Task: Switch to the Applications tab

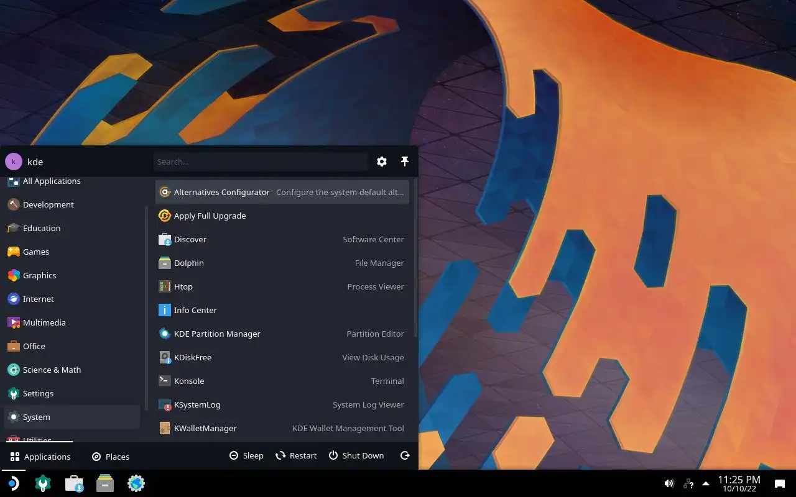Action: coord(40,457)
